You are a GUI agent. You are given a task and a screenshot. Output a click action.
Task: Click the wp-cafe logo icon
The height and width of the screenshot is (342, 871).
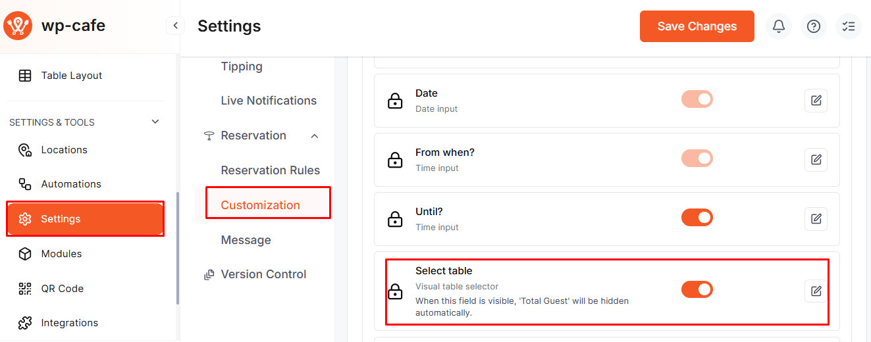coord(18,26)
